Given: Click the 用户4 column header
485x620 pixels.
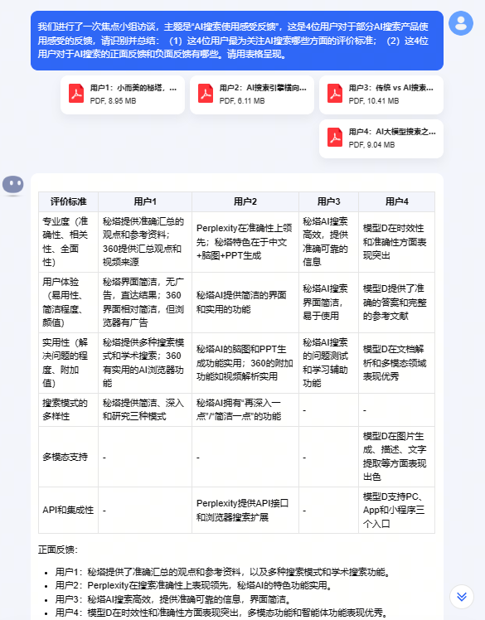Looking at the screenshot, I should tap(397, 201).
